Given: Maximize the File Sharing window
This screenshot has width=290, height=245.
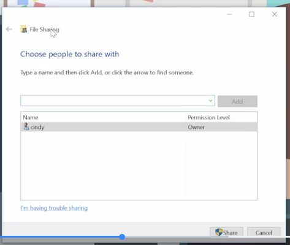Looking at the screenshot, I should [251, 14].
